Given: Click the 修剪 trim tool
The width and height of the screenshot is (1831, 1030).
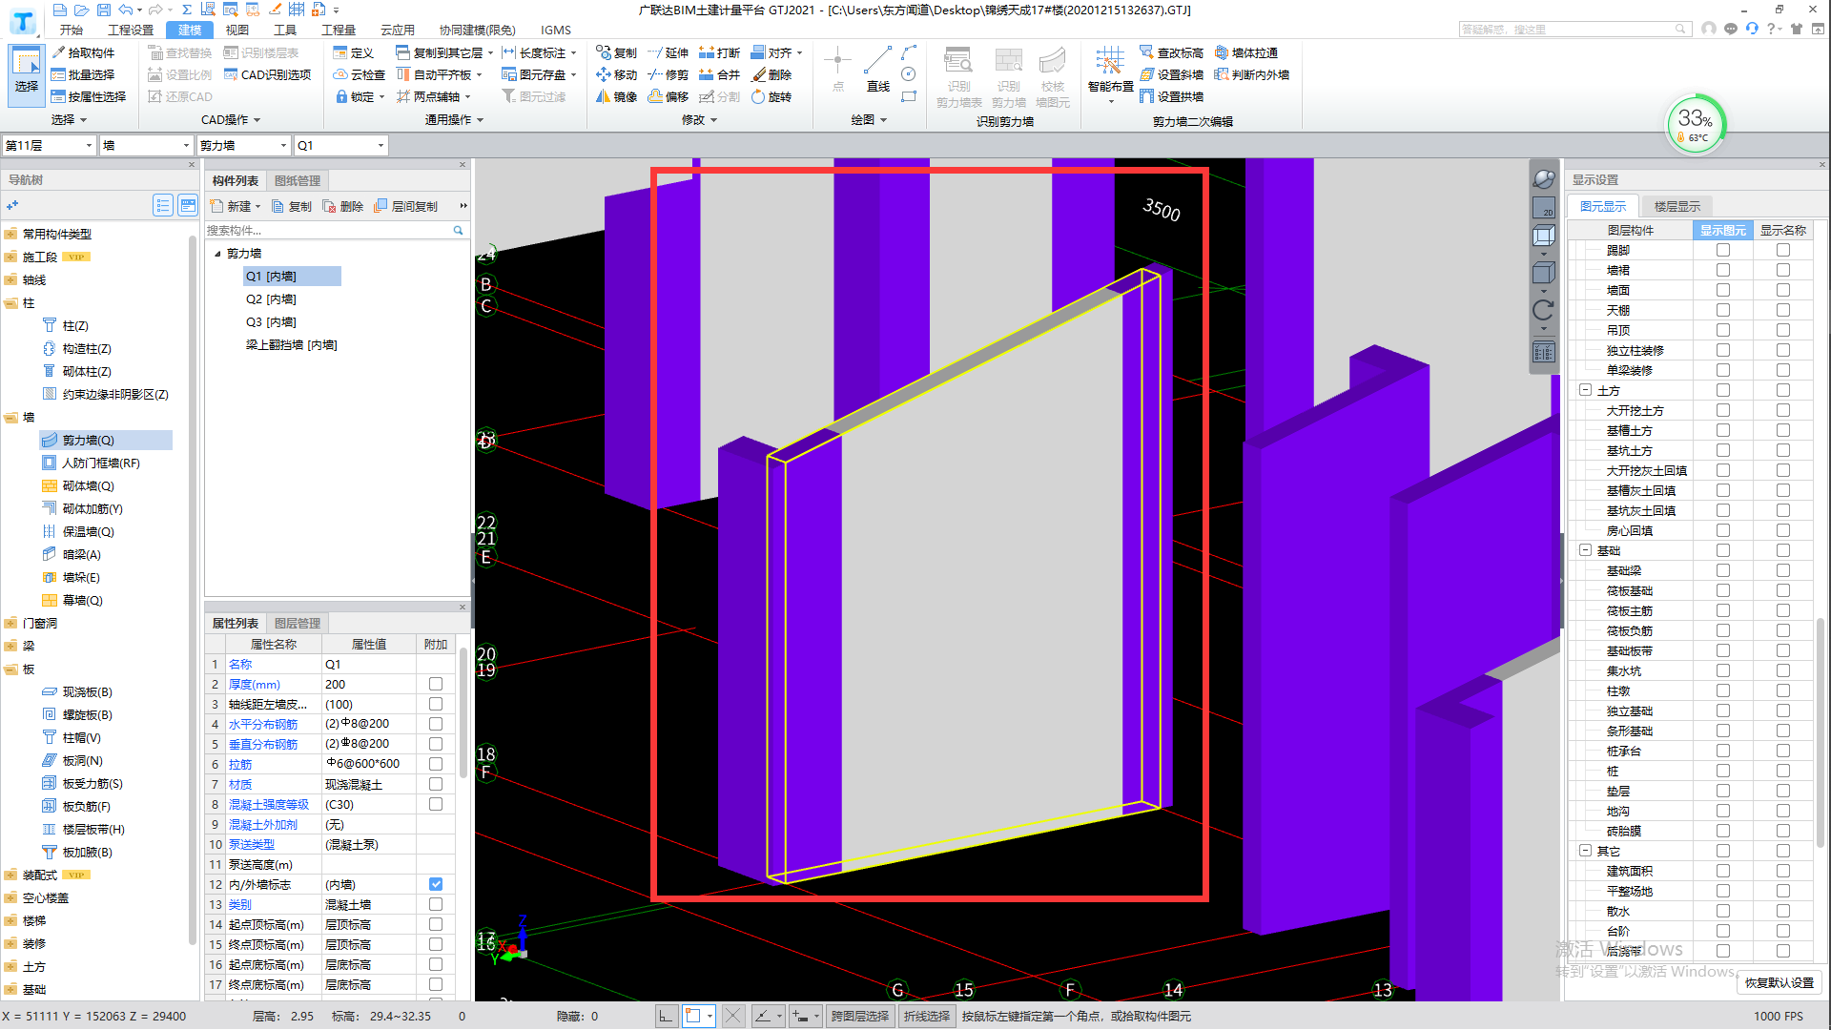Looking at the screenshot, I should tap(669, 74).
